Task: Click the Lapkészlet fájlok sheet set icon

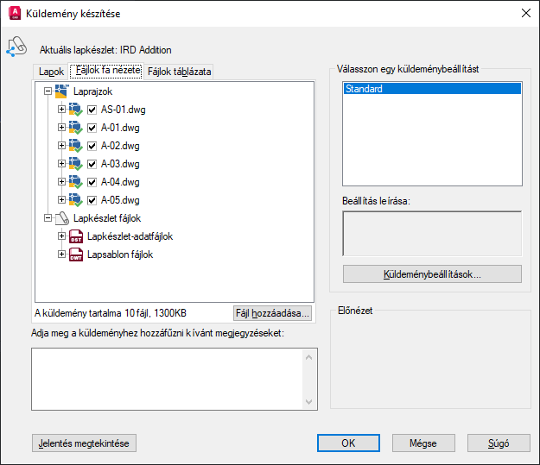Action: pos(62,218)
